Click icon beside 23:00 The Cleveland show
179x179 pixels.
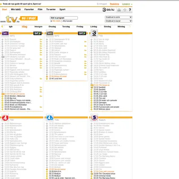[x=92, y=174]
